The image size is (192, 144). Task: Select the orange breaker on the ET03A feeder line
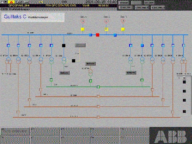coord(18,112)
